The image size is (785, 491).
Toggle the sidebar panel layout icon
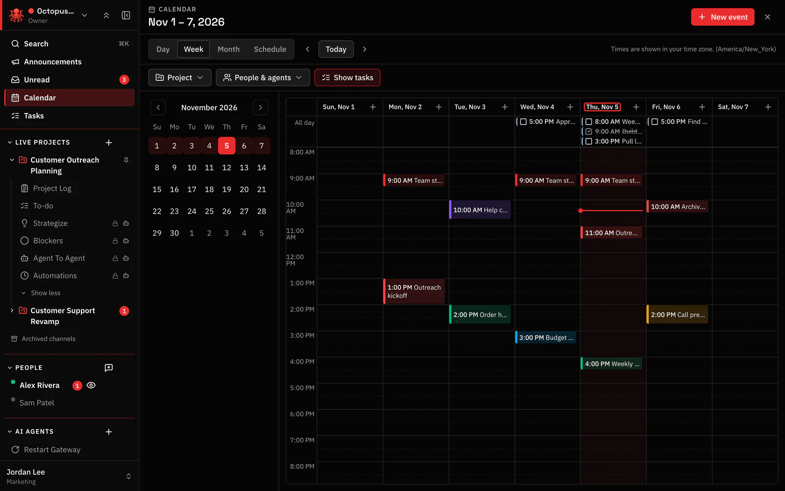(x=126, y=15)
